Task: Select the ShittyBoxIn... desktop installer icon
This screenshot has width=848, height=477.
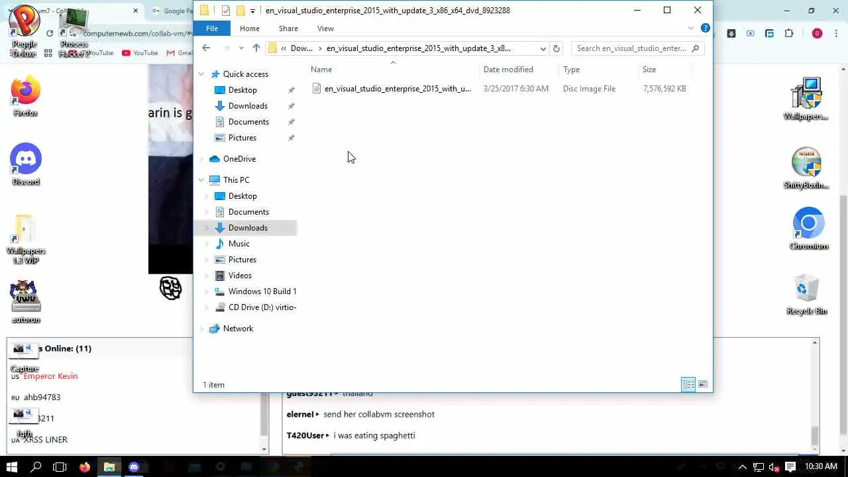Action: click(x=806, y=168)
